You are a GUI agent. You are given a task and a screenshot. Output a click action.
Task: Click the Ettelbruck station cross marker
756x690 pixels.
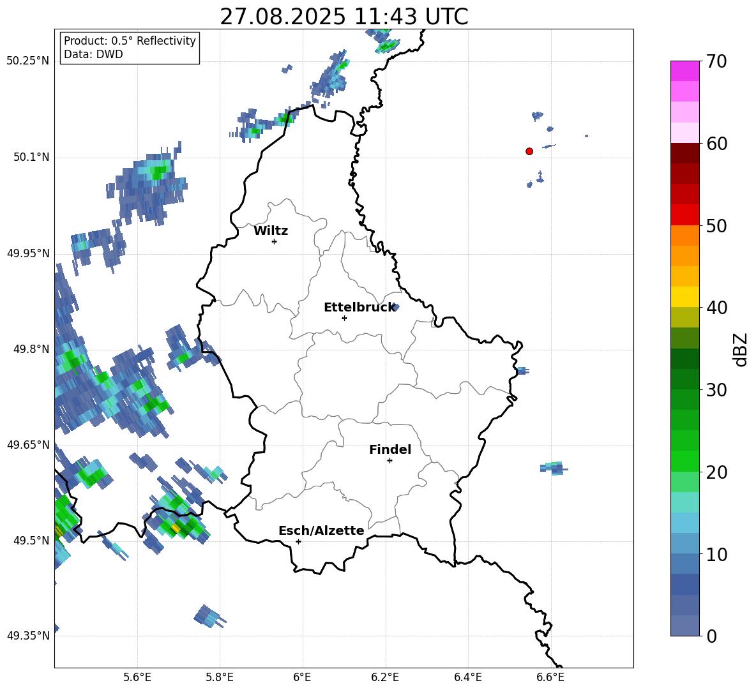click(344, 318)
